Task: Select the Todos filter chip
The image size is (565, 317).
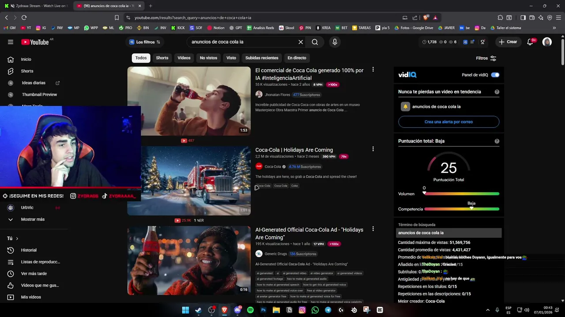Action: click(x=141, y=58)
